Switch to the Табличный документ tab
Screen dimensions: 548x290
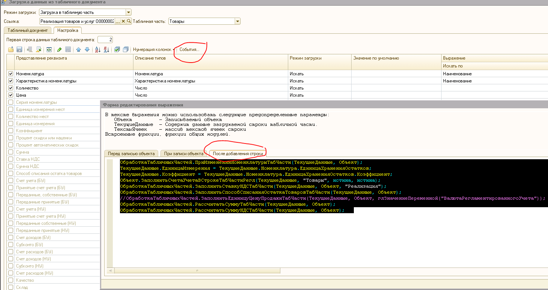click(28, 30)
